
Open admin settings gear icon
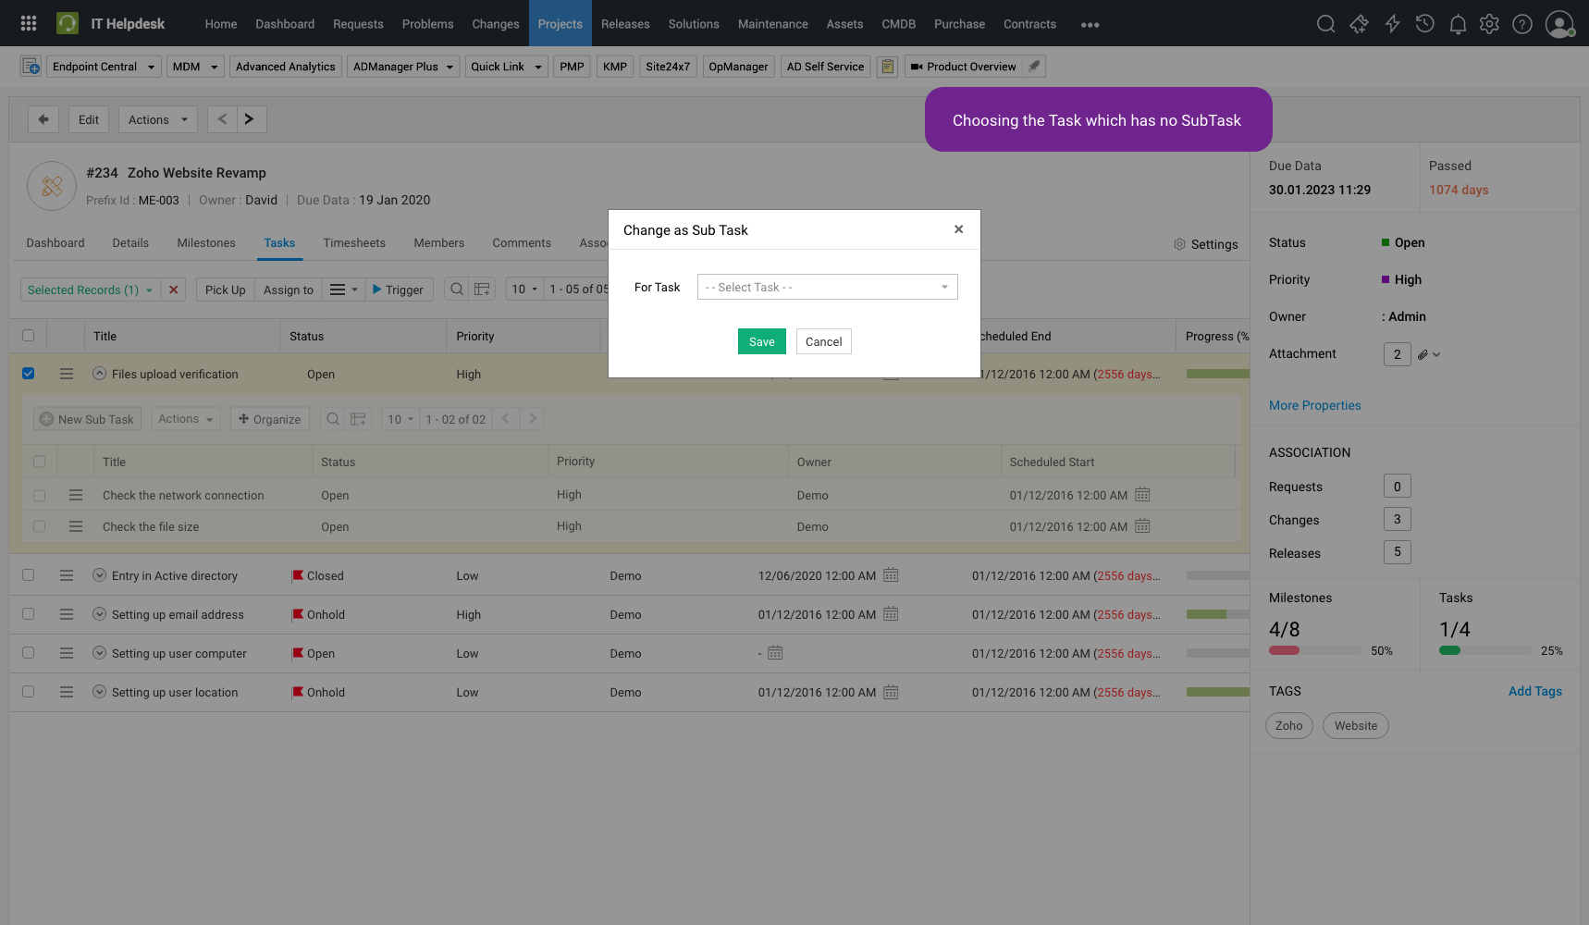coord(1489,24)
